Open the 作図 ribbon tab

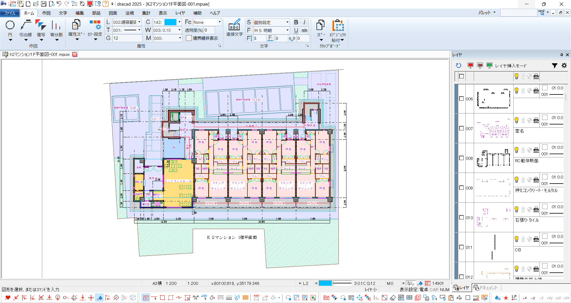click(46, 13)
